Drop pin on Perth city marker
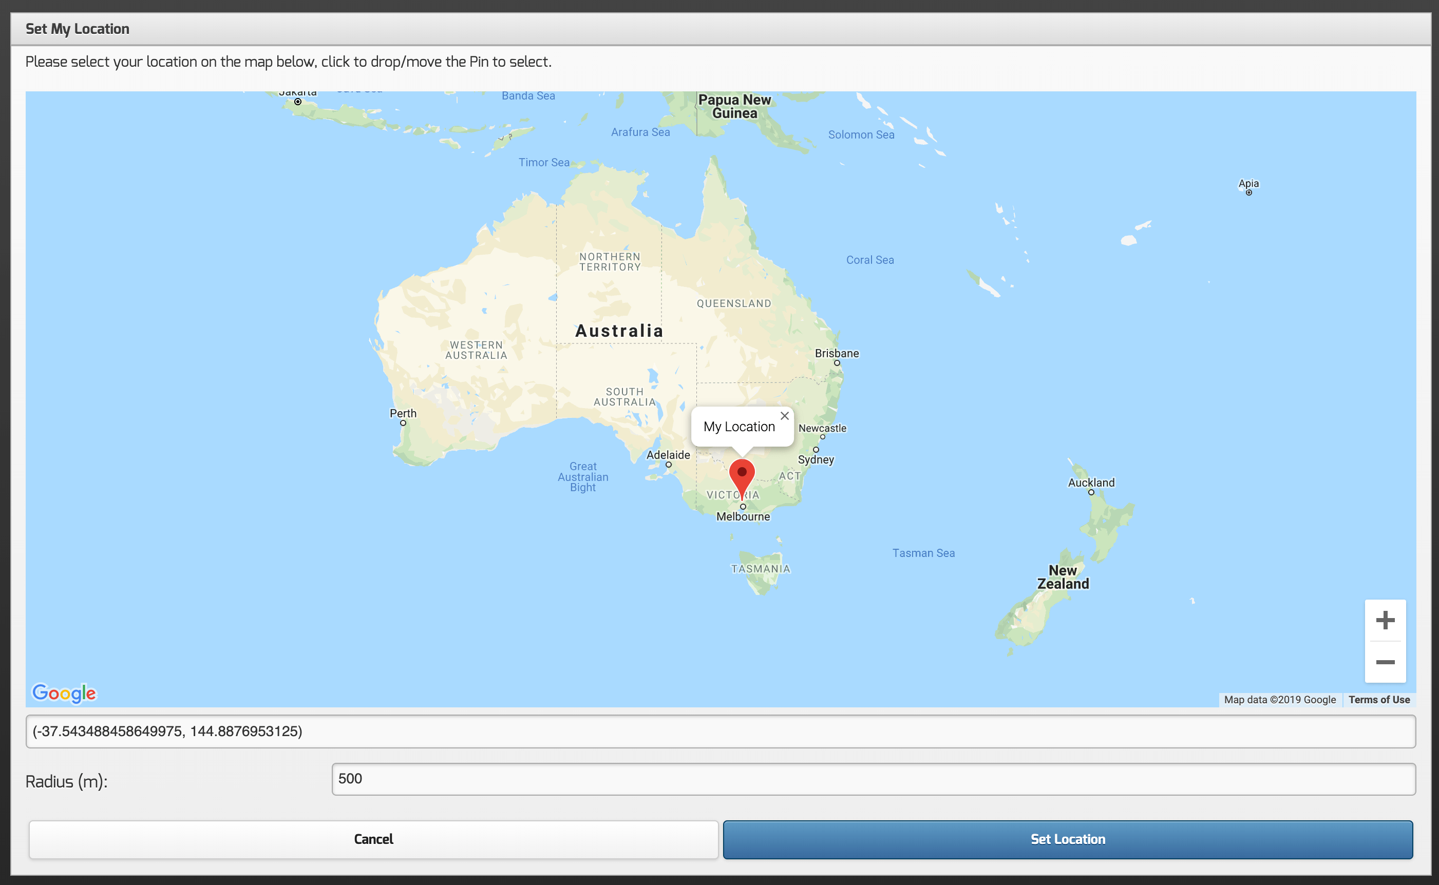1439x885 pixels. 403,422
